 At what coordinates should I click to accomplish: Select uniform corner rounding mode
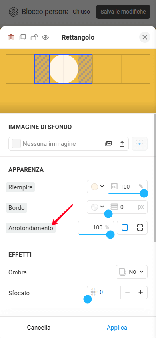pyautogui.click(x=124, y=227)
